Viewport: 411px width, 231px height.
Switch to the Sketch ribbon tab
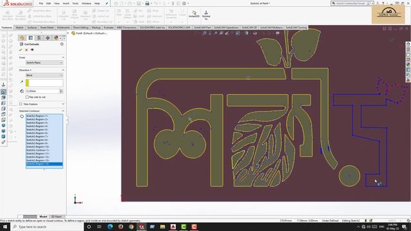pyautogui.click(x=19, y=28)
